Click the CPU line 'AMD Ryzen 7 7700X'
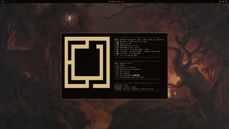 [133, 42]
